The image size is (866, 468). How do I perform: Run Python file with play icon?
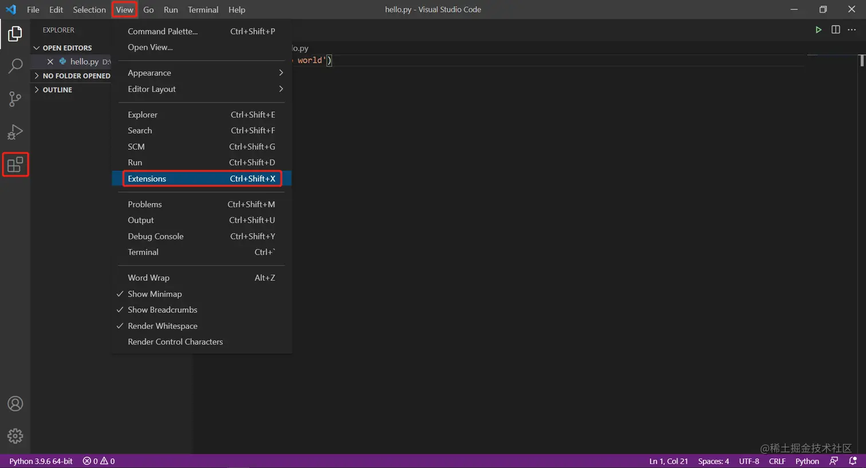point(818,30)
